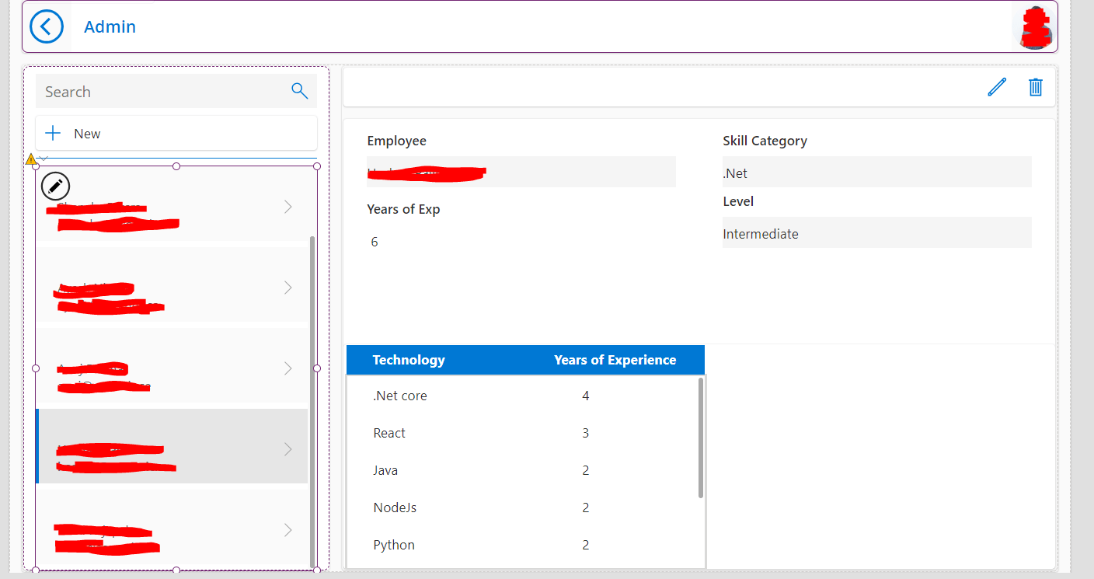Click the yellow warning triangle above the list

click(x=31, y=159)
